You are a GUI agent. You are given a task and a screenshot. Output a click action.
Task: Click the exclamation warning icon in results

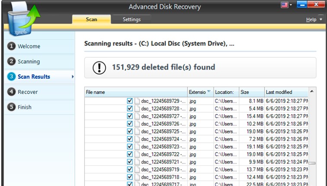coord(99,68)
